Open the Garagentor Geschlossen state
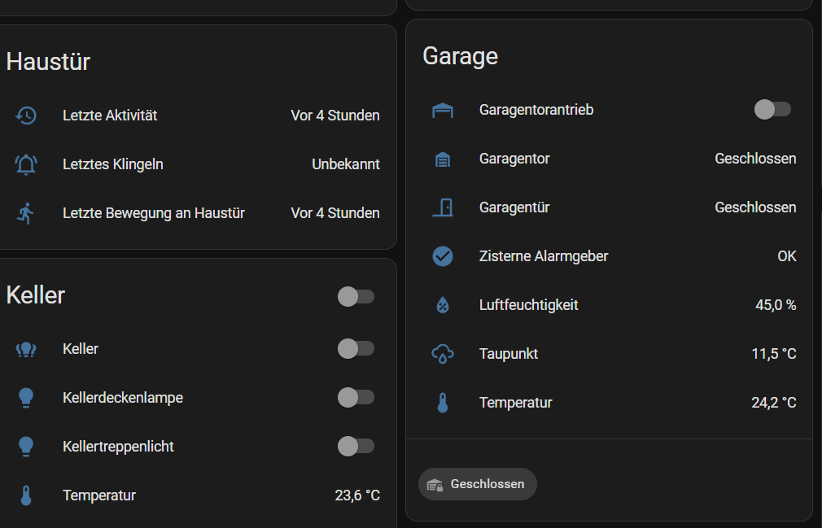This screenshot has width=822, height=528. click(x=754, y=159)
